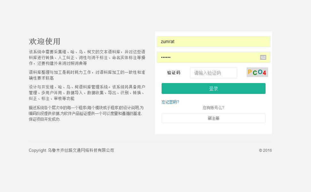This screenshot has width=311, height=192.
Task: Focus the password input field
Action: pyautogui.click(x=213, y=57)
